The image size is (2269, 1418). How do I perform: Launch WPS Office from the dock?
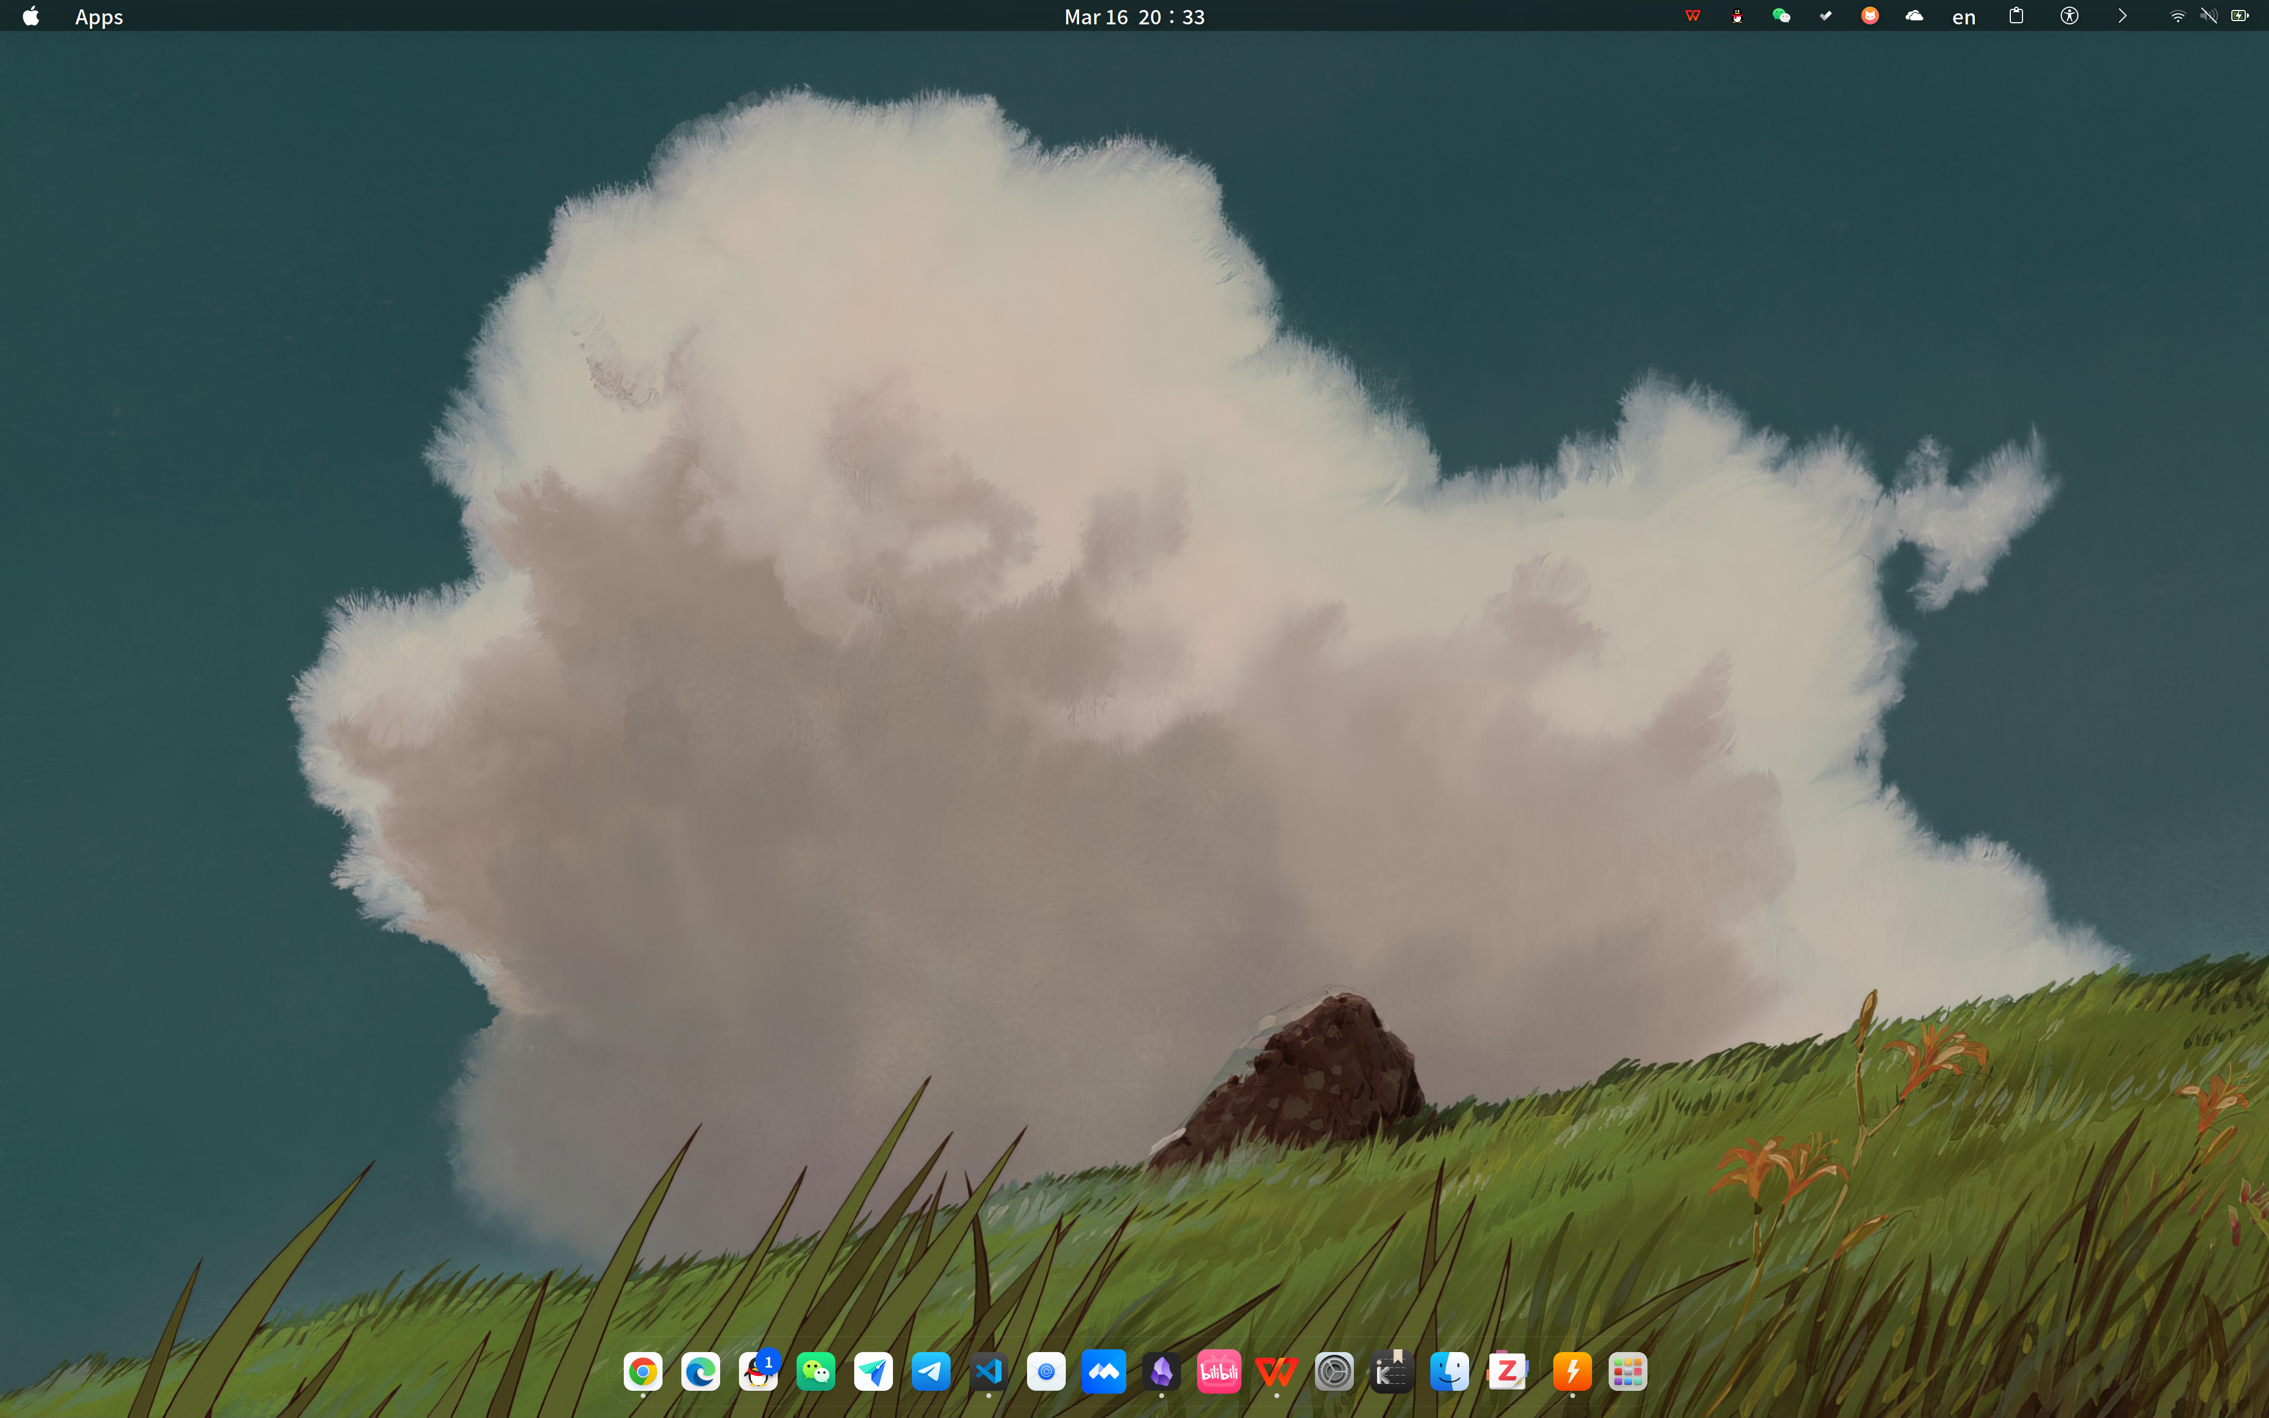click(1277, 1372)
